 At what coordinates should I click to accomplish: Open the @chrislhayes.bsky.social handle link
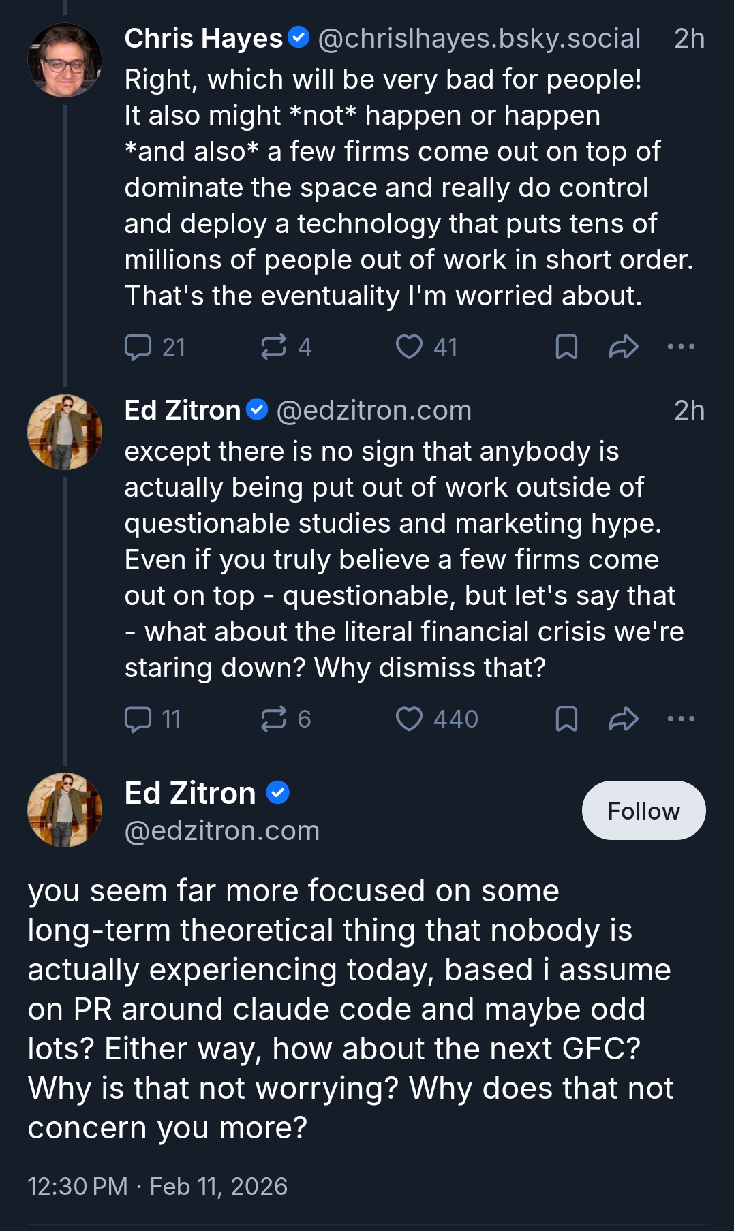coord(479,39)
